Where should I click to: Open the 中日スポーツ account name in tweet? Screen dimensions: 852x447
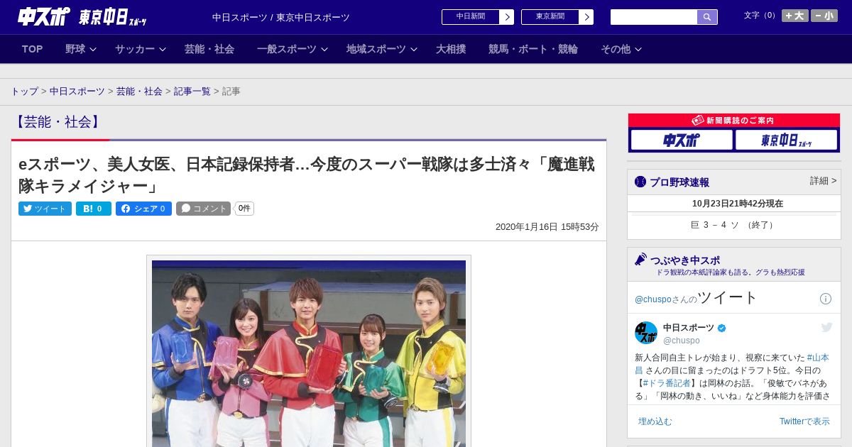pyautogui.click(x=689, y=328)
